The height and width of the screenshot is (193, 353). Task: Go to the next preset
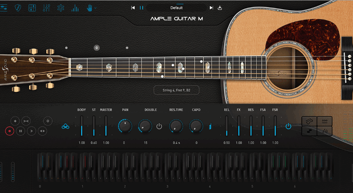tap(211, 8)
